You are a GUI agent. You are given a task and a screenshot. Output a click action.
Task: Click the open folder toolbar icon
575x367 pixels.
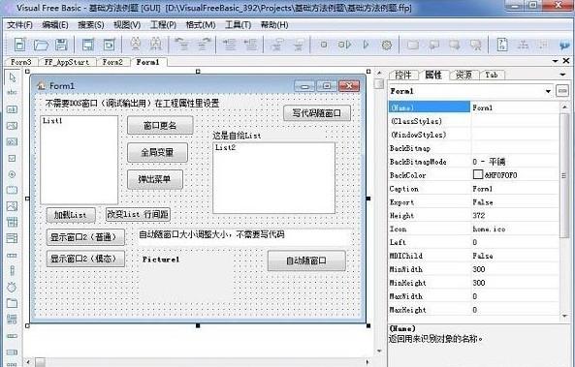pos(41,45)
